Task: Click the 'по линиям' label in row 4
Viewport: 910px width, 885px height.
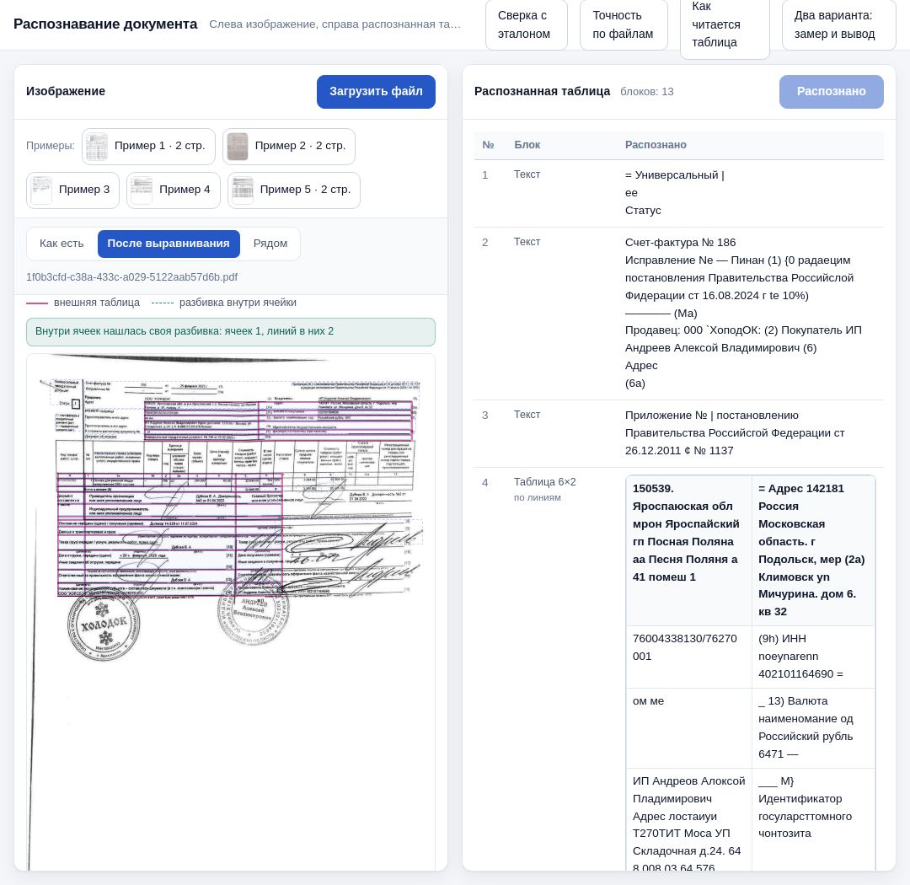Action: click(x=538, y=497)
